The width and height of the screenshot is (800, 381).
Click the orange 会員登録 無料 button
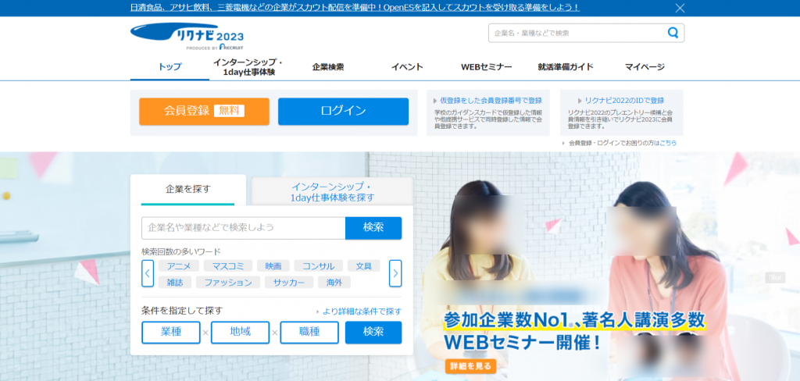[x=204, y=111]
